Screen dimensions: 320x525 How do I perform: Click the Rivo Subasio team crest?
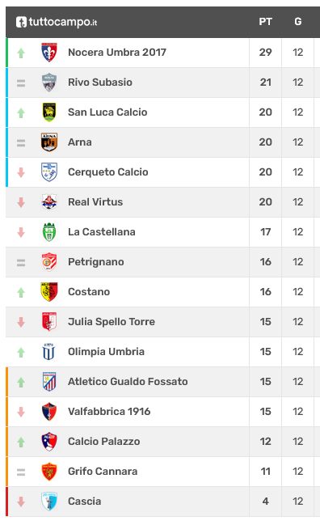pyautogui.click(x=49, y=83)
